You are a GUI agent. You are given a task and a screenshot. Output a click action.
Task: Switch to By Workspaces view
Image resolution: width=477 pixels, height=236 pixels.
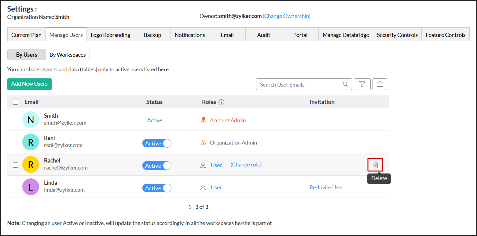click(68, 55)
